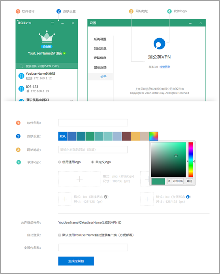Screen dimensions: 220x274
Task: Close the Settings window
Action: pos(201,23)
